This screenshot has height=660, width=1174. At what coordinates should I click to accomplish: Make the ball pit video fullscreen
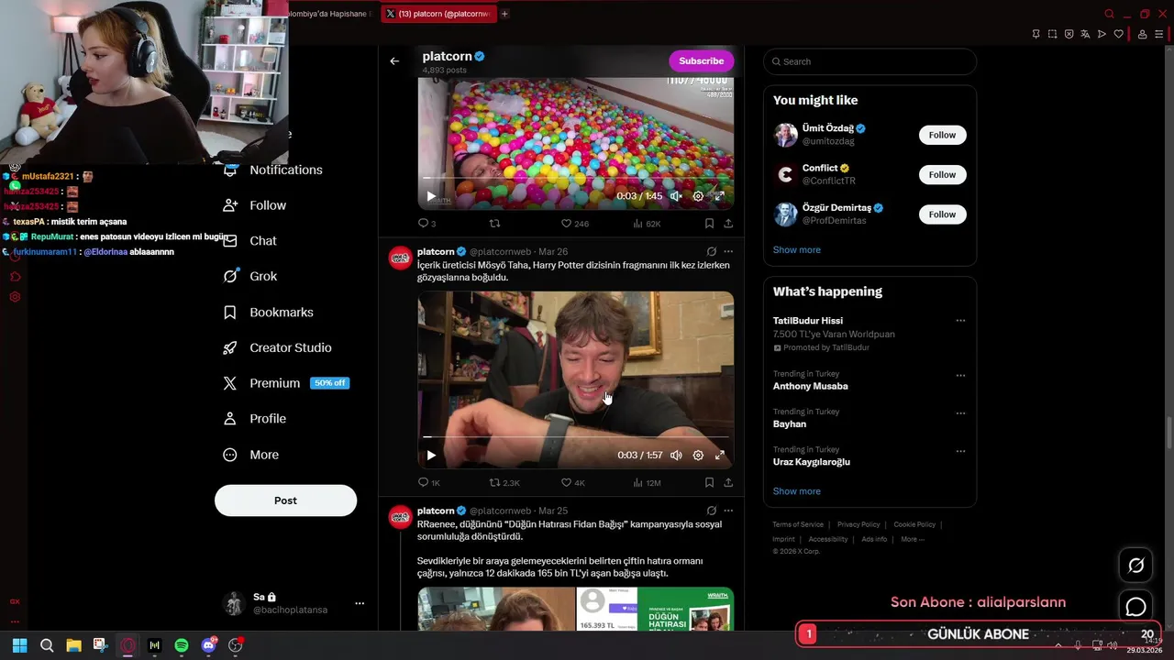click(720, 196)
